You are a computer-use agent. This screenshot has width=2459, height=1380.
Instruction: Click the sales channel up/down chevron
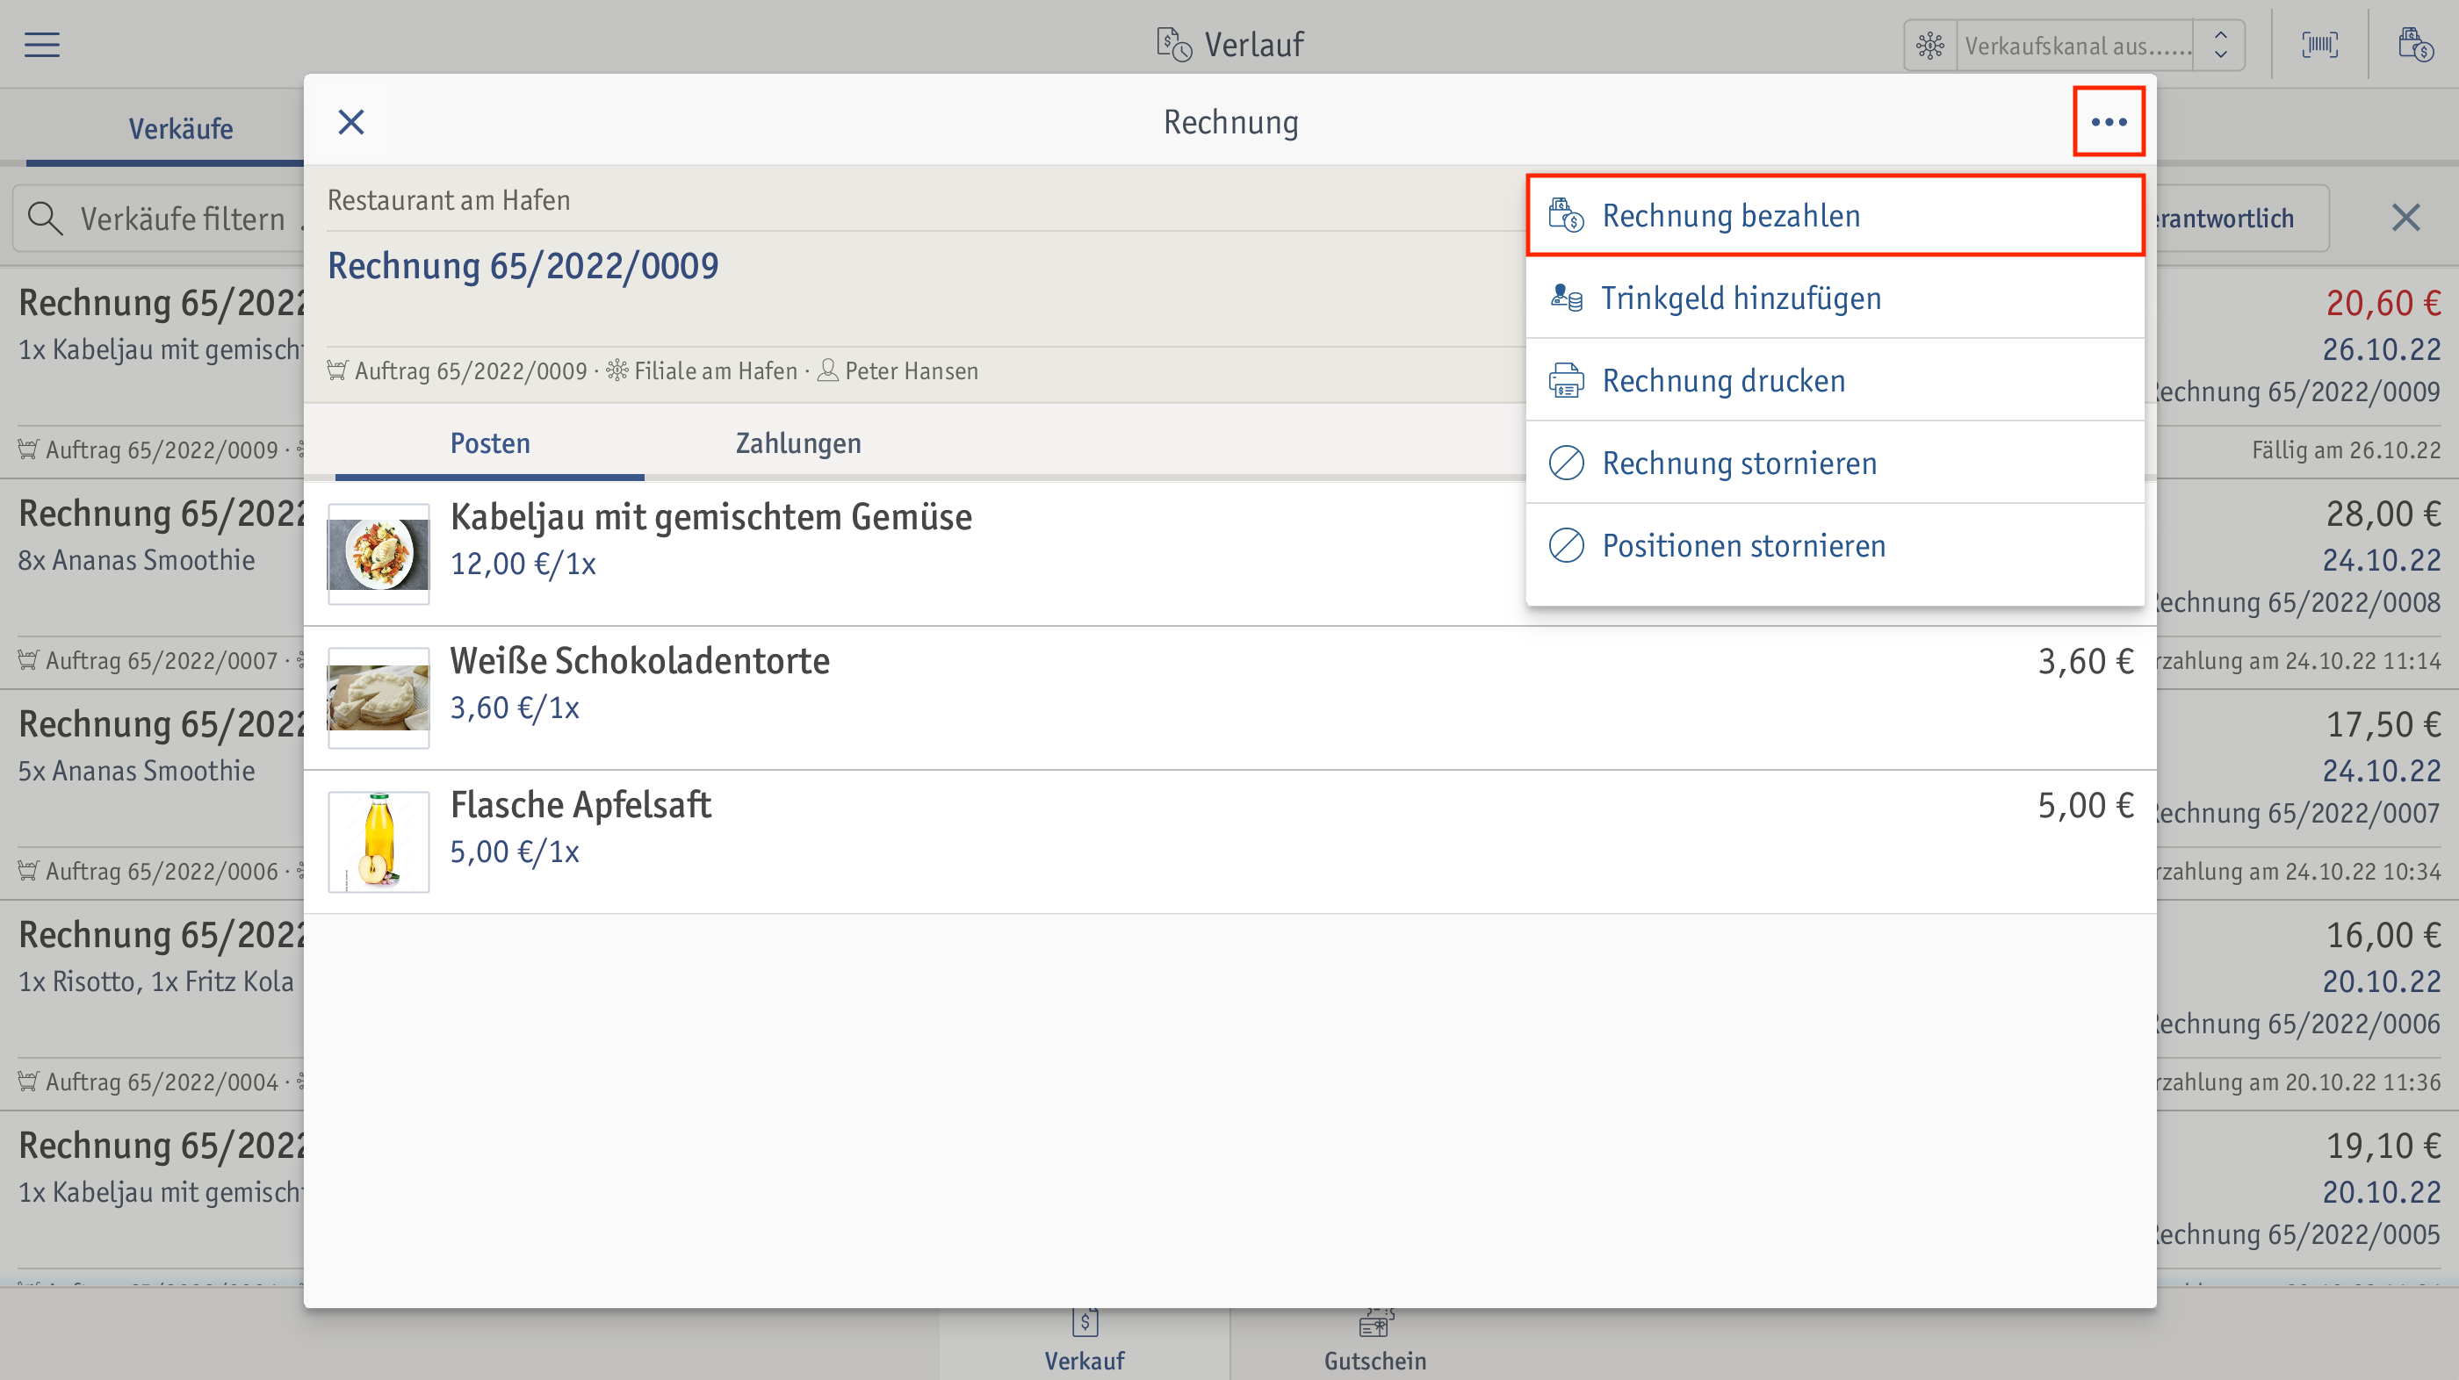pyautogui.click(x=2220, y=46)
